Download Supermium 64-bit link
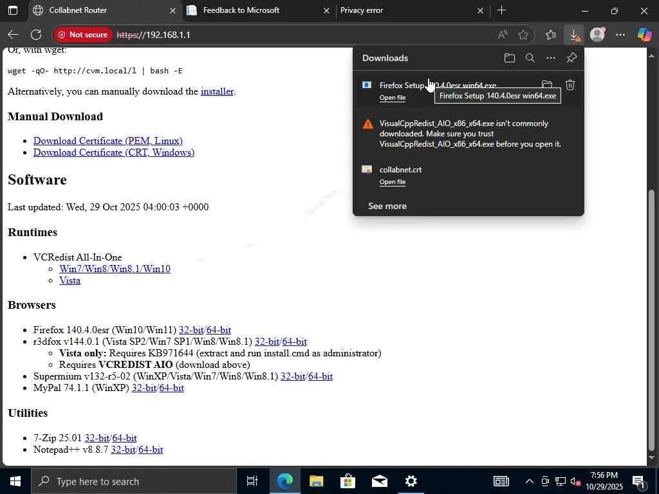Viewport: 659px width, 494px height. tap(320, 376)
